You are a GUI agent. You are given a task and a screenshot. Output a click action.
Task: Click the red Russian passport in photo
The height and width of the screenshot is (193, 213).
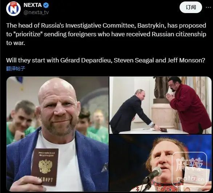[x=45, y=167]
